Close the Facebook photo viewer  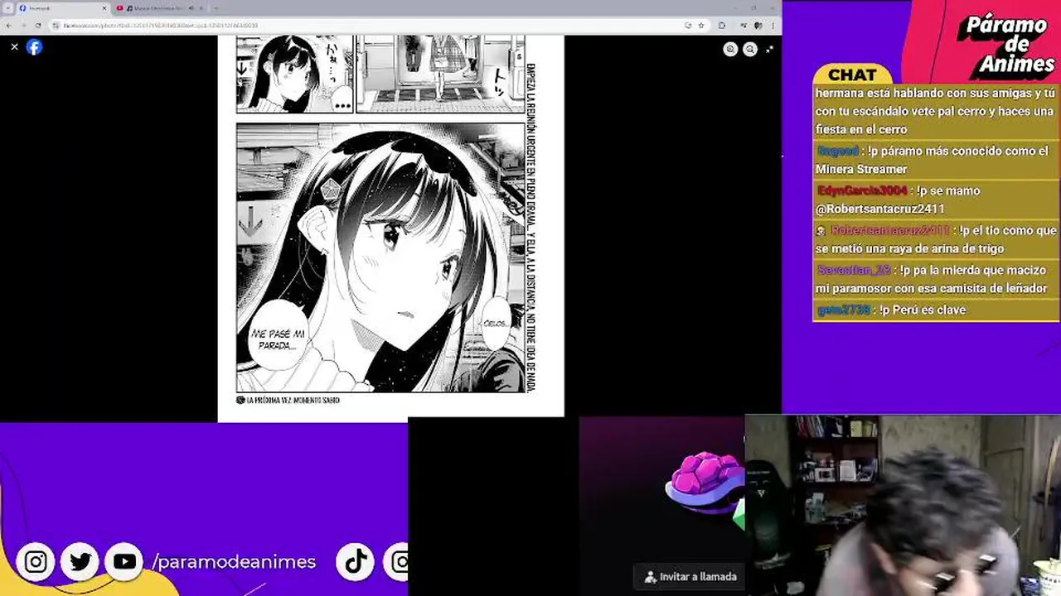tap(14, 47)
